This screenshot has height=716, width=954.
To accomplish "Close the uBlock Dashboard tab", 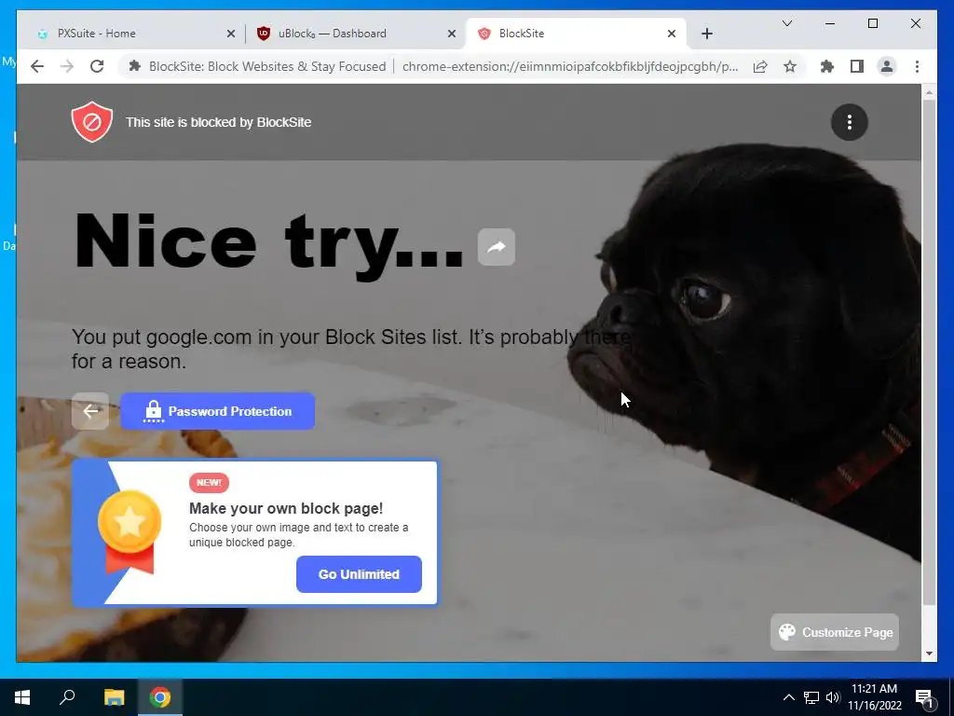I will [452, 34].
